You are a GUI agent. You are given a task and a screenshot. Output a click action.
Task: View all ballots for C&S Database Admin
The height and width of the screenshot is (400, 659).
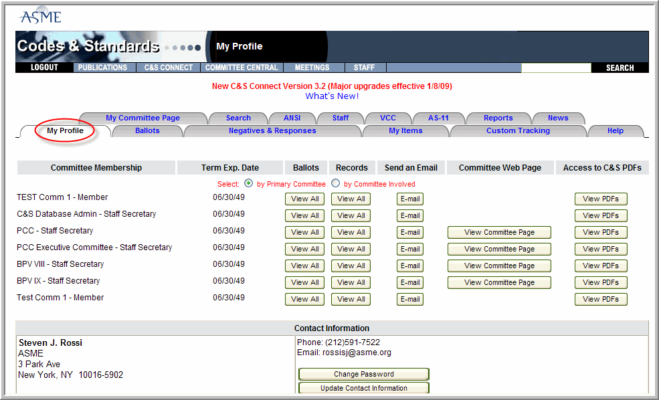(x=304, y=215)
